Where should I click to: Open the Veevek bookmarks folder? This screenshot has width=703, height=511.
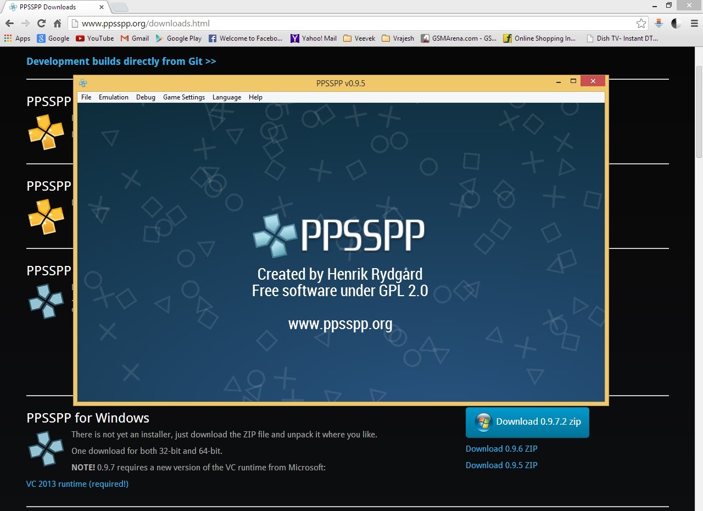coord(359,38)
